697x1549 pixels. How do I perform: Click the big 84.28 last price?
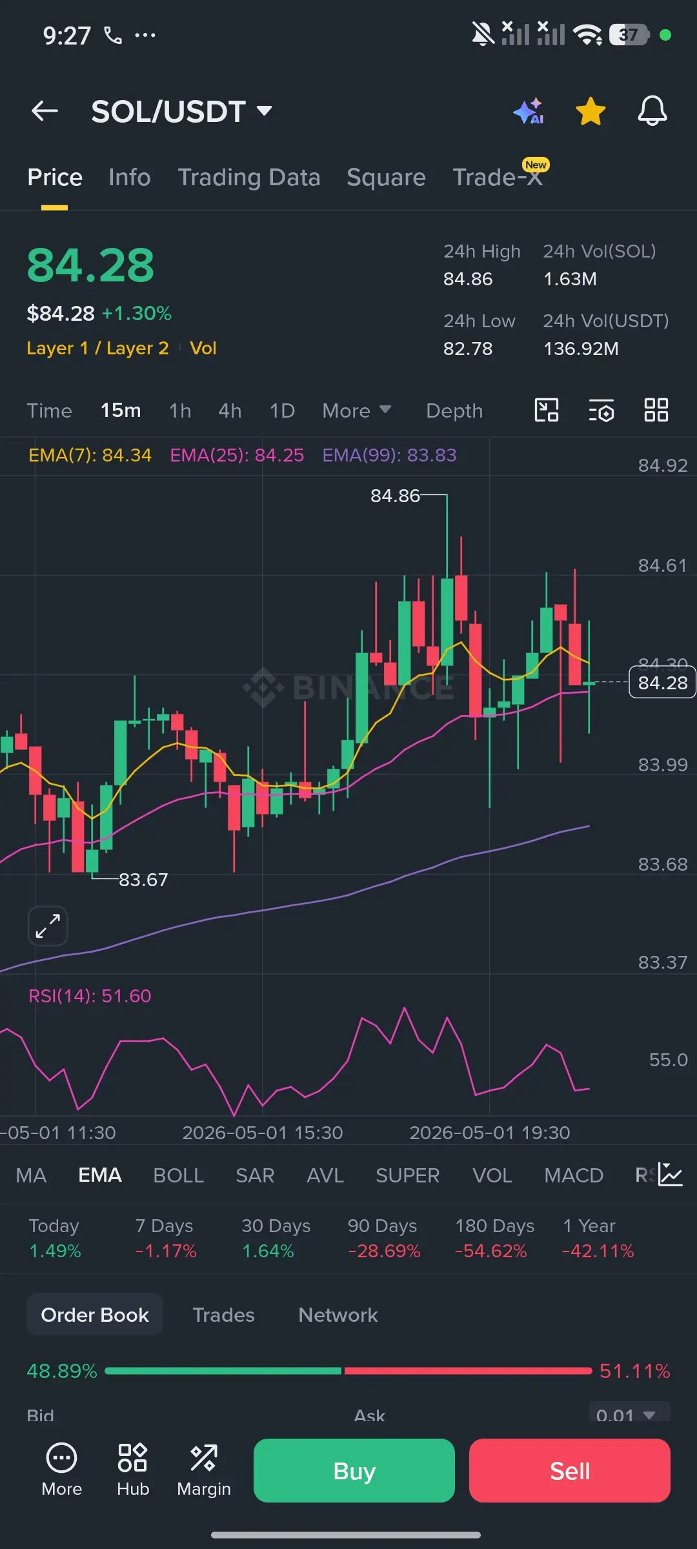90,265
